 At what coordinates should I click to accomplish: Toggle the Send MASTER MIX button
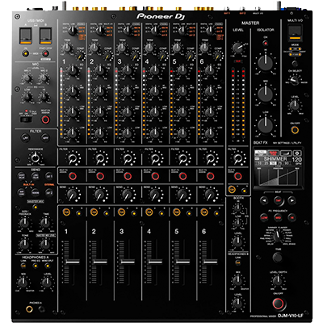click(35, 207)
